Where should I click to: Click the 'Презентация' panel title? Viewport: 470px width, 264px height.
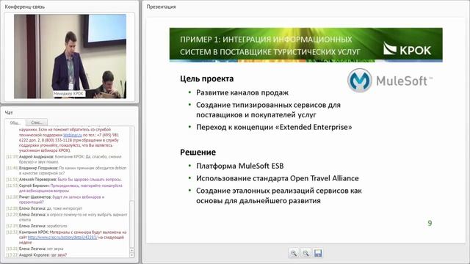tap(161, 7)
